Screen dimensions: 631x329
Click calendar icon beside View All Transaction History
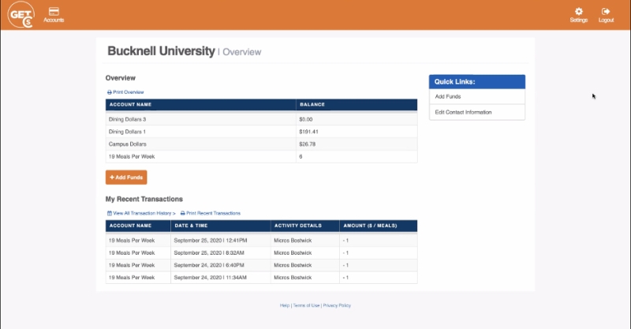(x=110, y=214)
